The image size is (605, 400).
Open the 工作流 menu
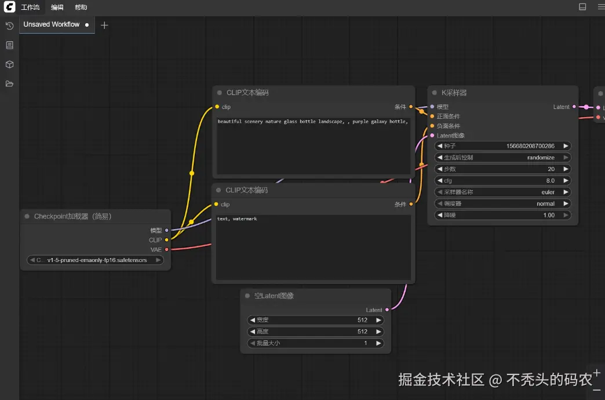(x=30, y=8)
